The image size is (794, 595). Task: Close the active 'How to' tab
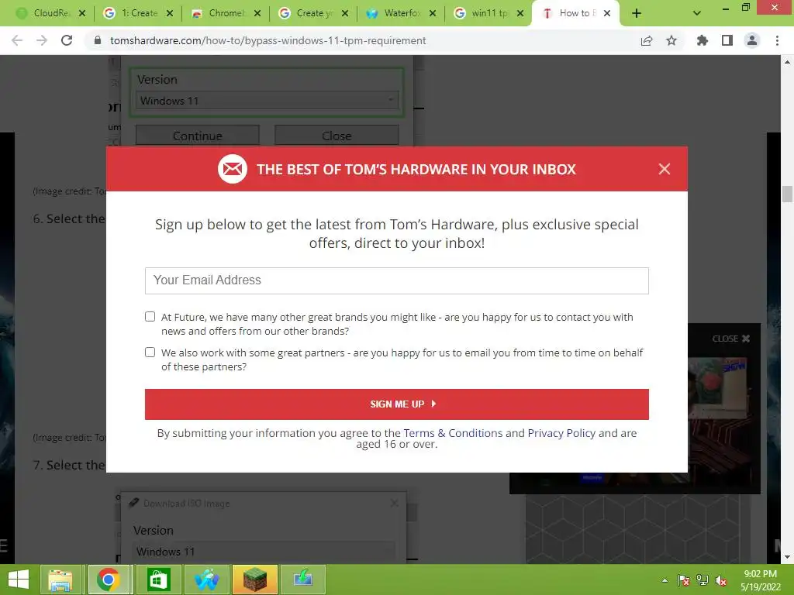[x=607, y=14]
